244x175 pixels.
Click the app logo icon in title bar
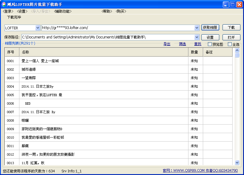tap(4, 4)
